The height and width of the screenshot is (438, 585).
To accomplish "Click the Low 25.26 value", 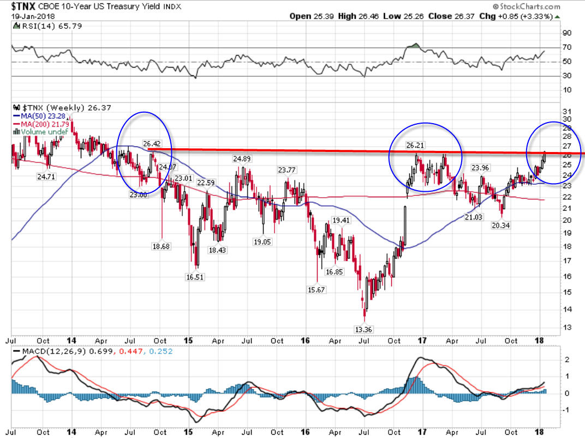I will tap(403, 16).
